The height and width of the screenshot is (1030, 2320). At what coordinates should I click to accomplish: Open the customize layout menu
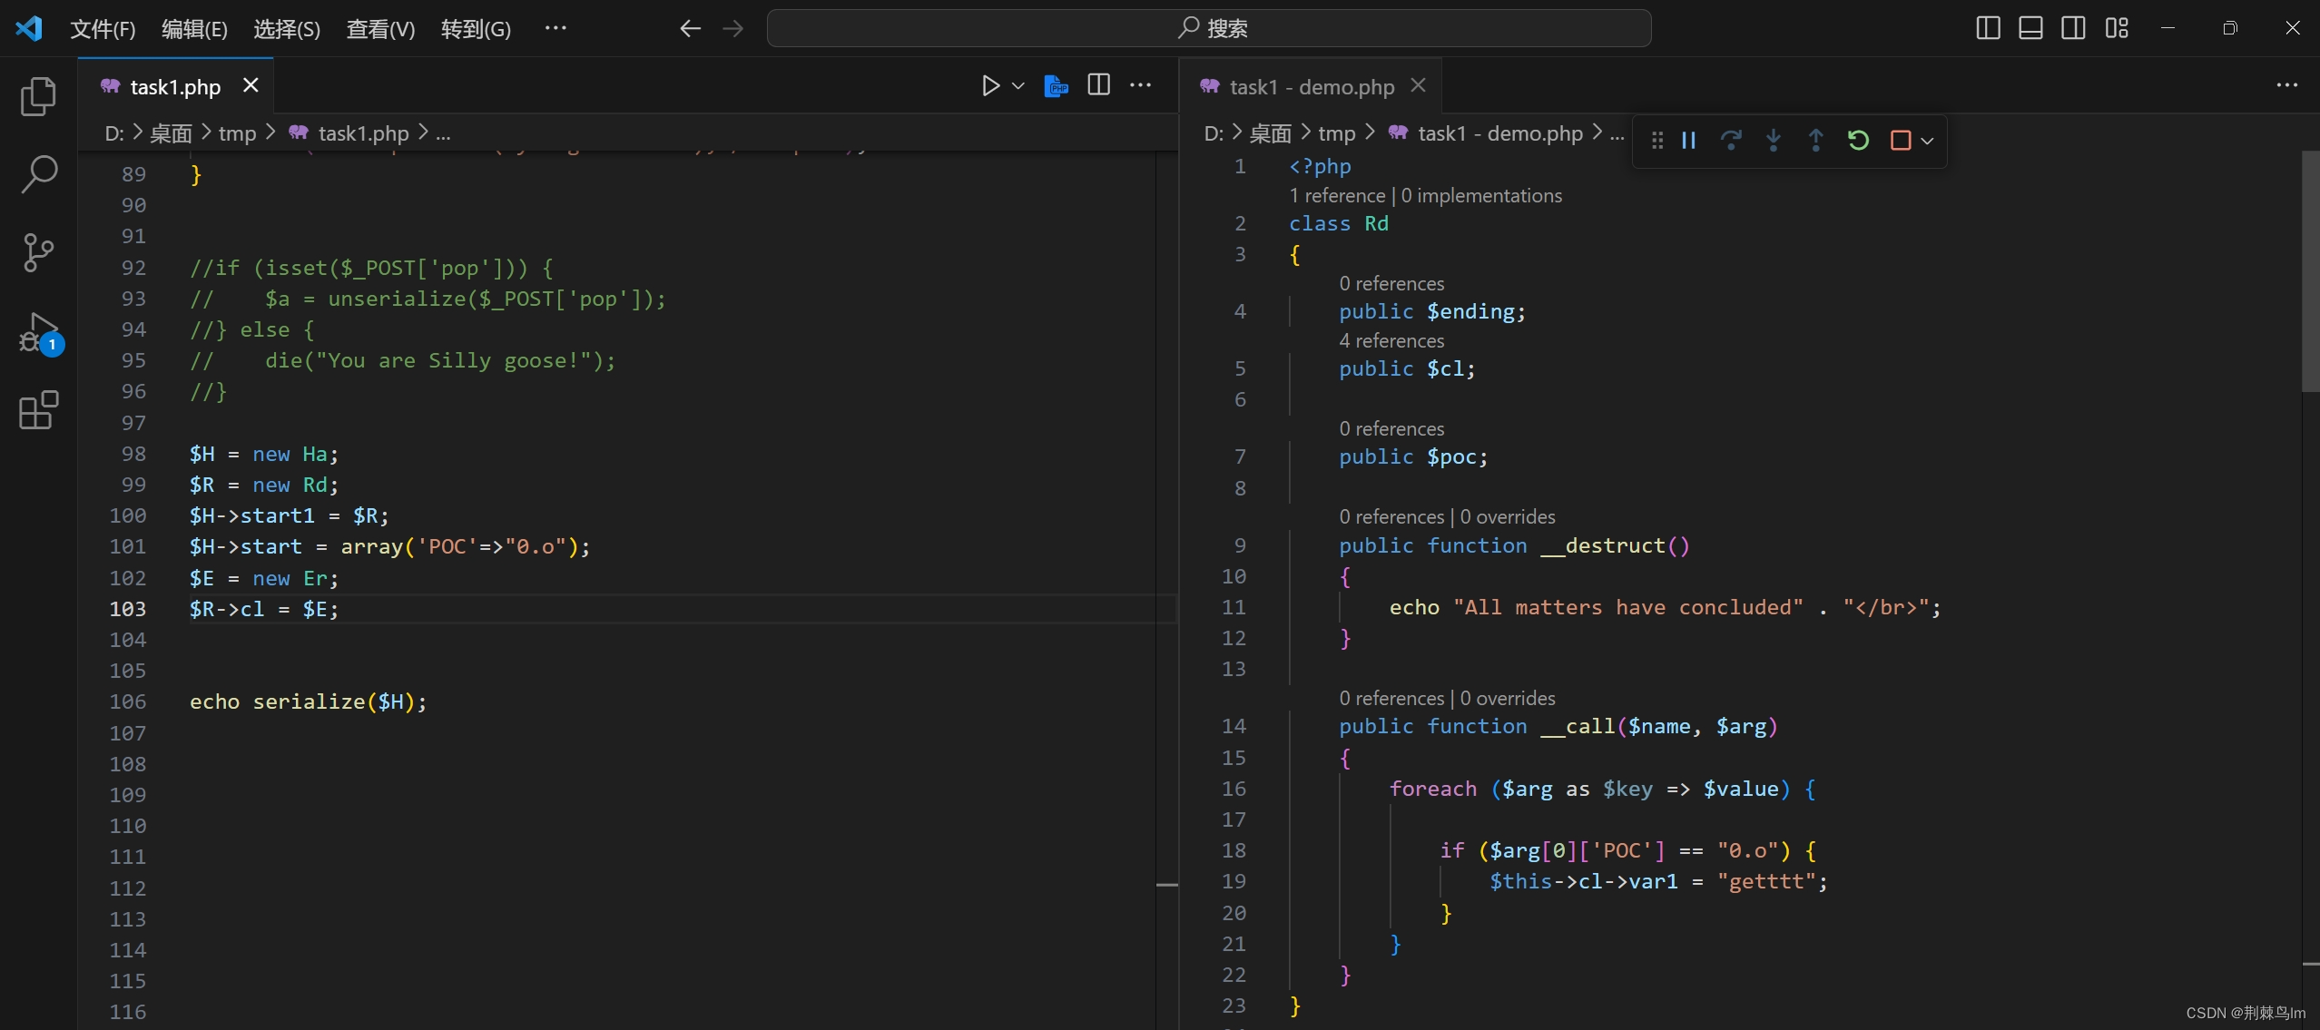2117,28
